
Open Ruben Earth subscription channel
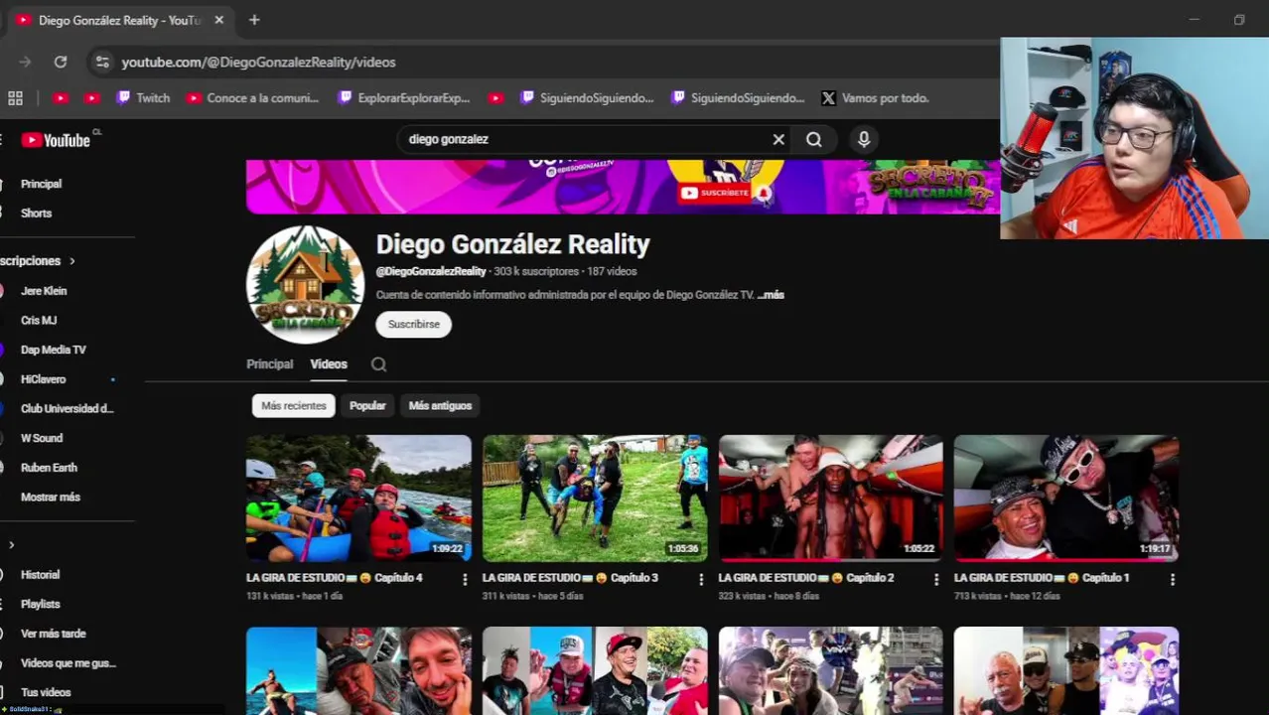(x=49, y=468)
